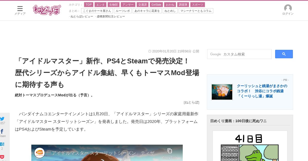Select the GirlSide category tab
The image size is (308, 161).
pos(156,5)
